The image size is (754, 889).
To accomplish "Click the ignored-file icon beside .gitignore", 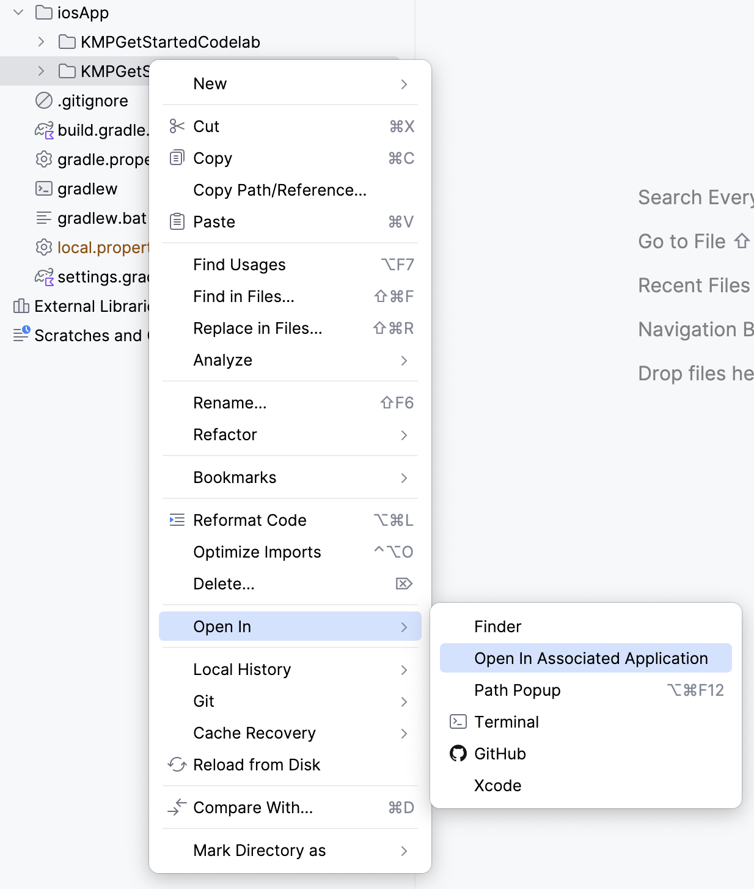I will 43,100.
